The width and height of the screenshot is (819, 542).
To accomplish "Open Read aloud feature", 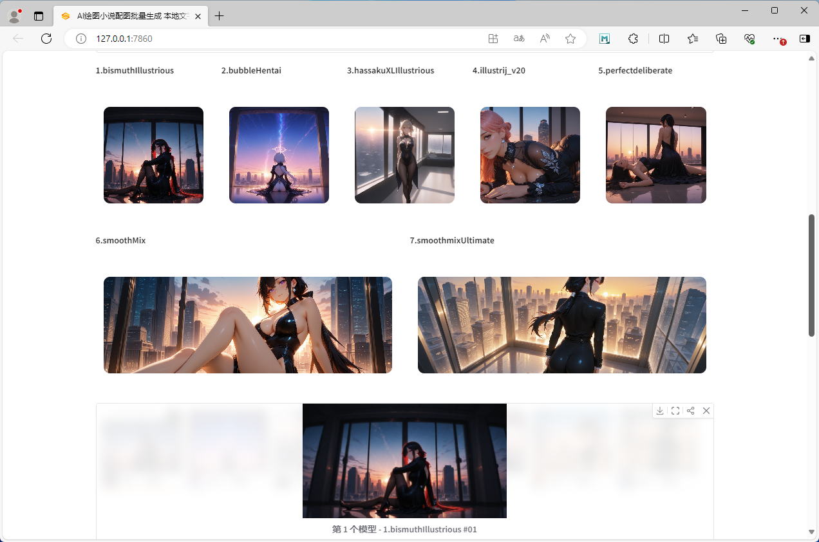I will click(545, 39).
